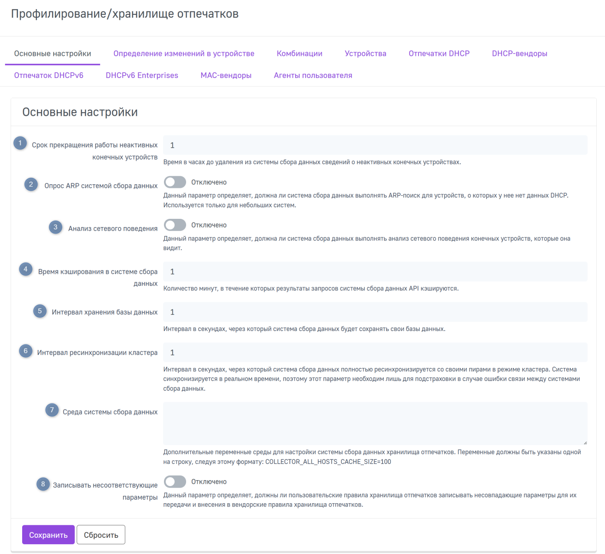This screenshot has width=605, height=554.
Task: Click badge 6 by cluster resync interval
Action: pos(25,351)
